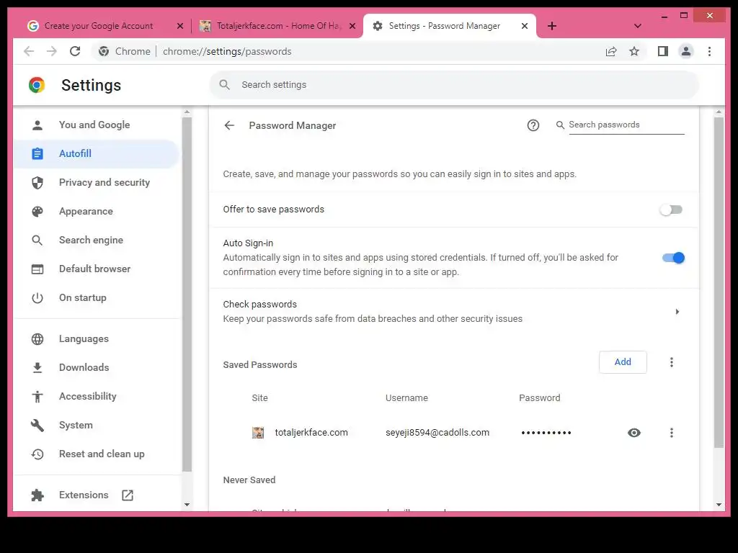Open more actions for totaljerkface.com entry
The image size is (738, 553).
pos(672,433)
